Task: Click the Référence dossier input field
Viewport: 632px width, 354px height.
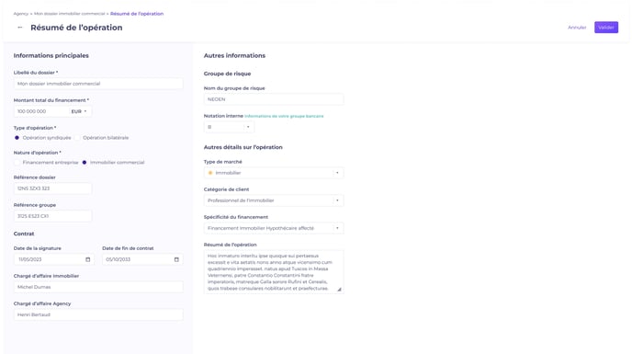Action: [52, 188]
